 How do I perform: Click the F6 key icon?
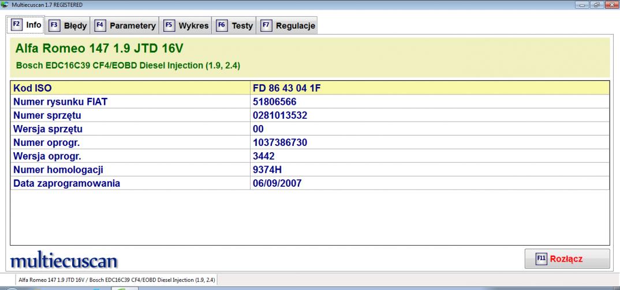click(x=222, y=26)
